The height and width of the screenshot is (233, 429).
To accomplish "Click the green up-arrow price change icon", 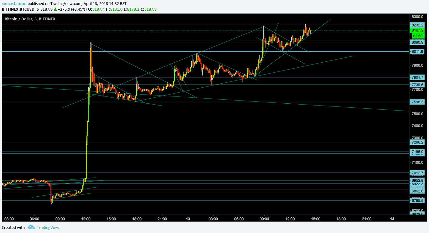I will 56,9.
